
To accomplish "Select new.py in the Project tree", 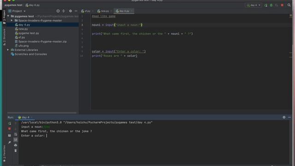I will [23, 29].
